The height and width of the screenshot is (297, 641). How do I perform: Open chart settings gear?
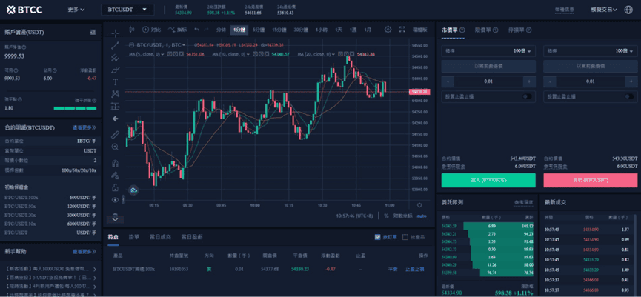388,30
